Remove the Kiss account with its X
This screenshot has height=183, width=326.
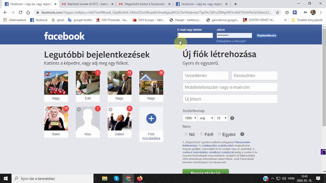tap(79, 110)
